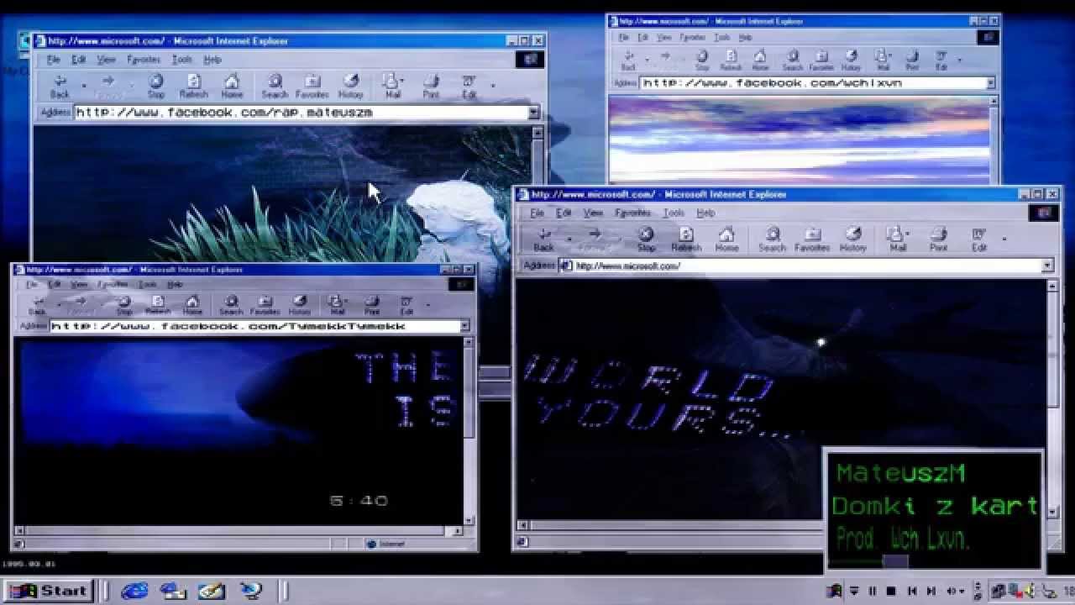Click the "5:40" timer text
The width and height of the screenshot is (1075, 605).
coord(359,501)
